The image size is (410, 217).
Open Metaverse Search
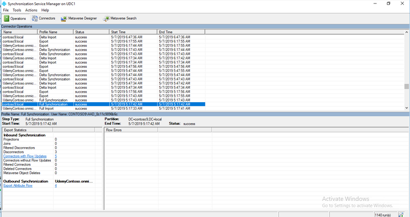tap(120, 18)
